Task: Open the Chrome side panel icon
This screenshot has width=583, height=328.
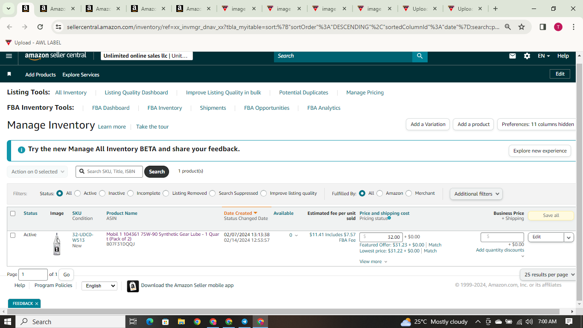Action: (543, 27)
